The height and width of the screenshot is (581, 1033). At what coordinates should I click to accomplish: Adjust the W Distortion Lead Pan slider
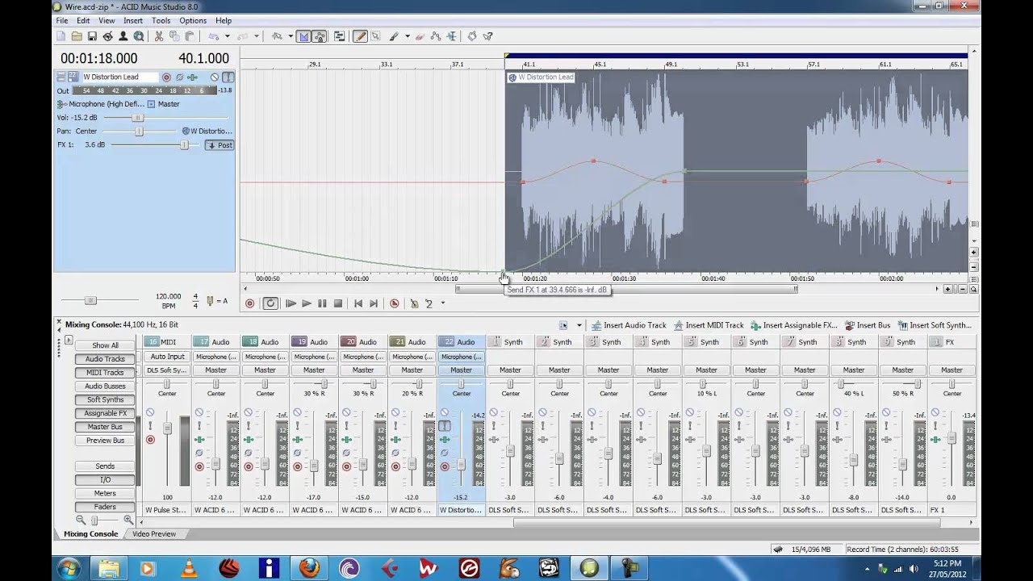pyautogui.click(x=139, y=131)
